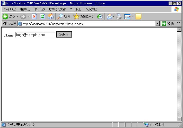Click the ページが表示されました status text
Image resolution: width=183 pixels, height=128 pixels.
(x=21, y=124)
